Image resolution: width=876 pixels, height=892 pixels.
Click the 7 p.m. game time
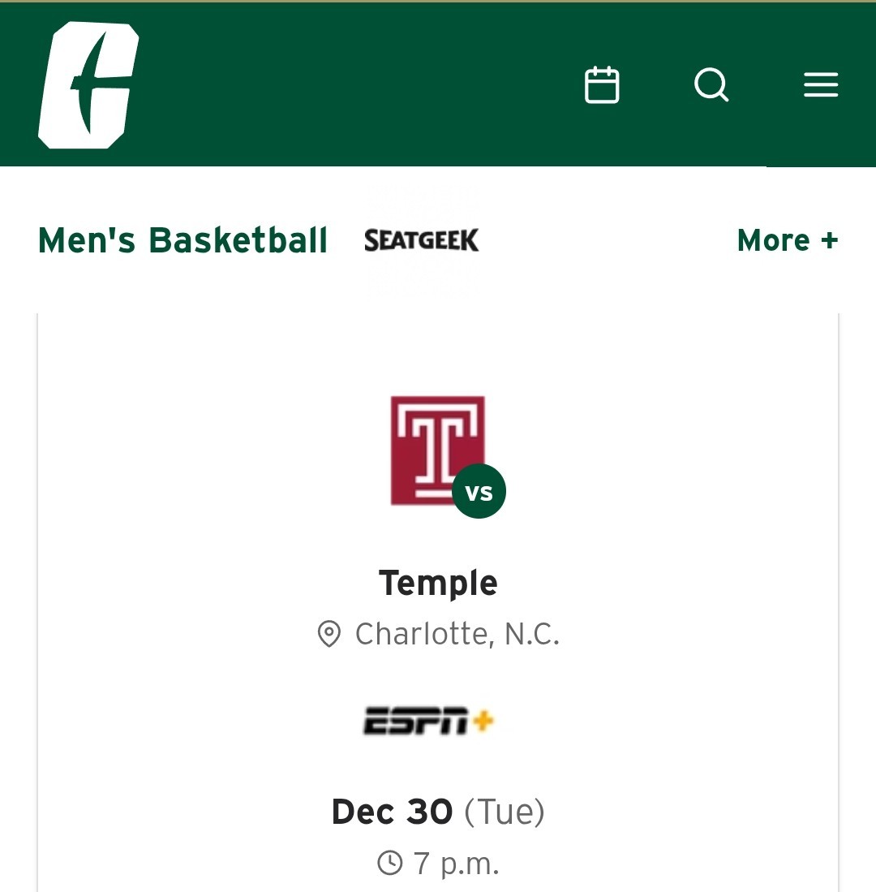[x=456, y=863]
